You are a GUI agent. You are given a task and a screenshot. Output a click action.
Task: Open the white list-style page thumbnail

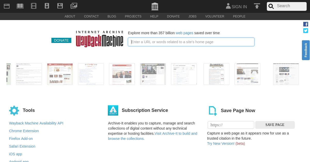(x=184, y=74)
